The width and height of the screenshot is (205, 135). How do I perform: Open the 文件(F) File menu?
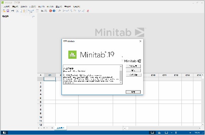[6, 6]
